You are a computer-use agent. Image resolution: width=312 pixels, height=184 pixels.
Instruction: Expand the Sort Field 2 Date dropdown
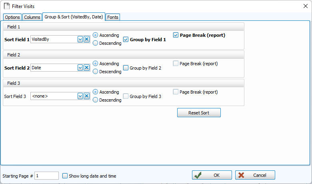pos(80,68)
